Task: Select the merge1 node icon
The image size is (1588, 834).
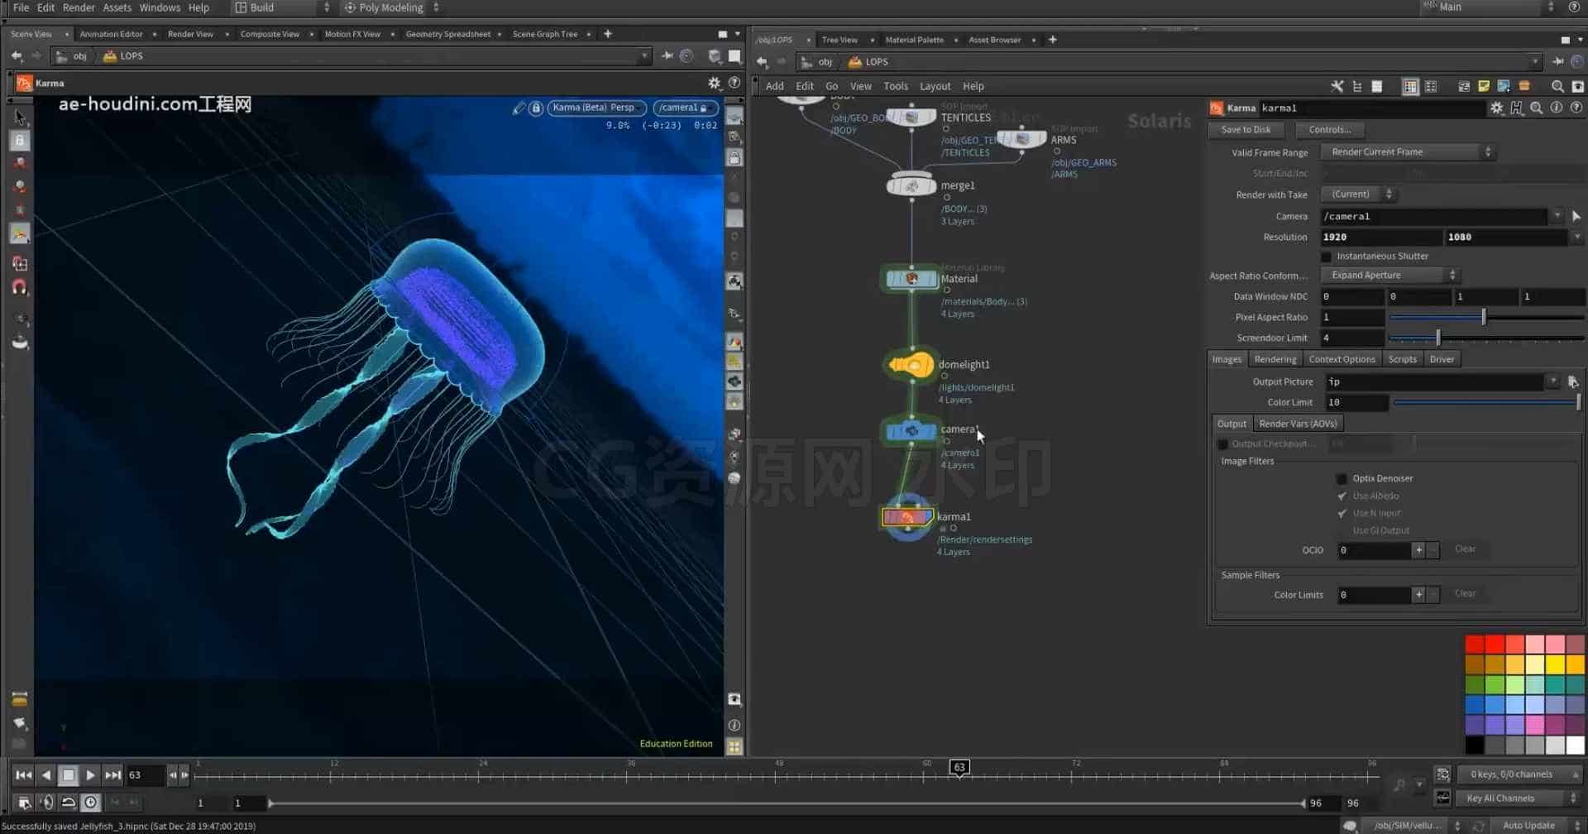Action: pyautogui.click(x=911, y=186)
